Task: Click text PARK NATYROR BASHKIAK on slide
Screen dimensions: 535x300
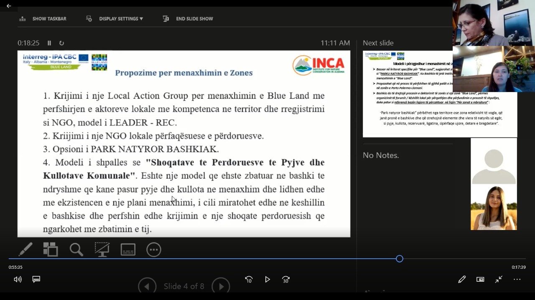Action: [155, 149]
